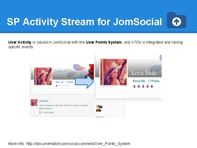Open 0 Photos in the larger profile
This screenshot has width=197, height=148.
click(x=154, y=81)
